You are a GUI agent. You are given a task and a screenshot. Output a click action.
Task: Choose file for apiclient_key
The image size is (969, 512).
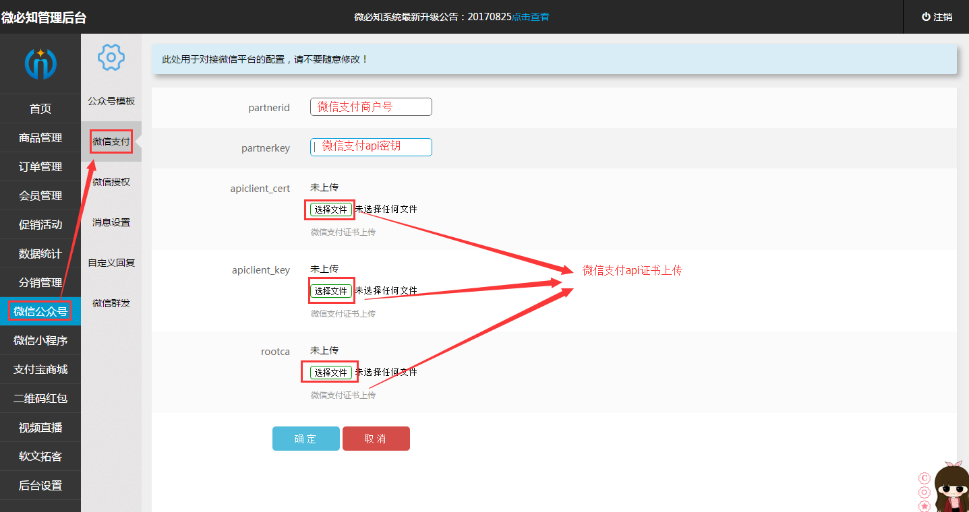(x=331, y=291)
